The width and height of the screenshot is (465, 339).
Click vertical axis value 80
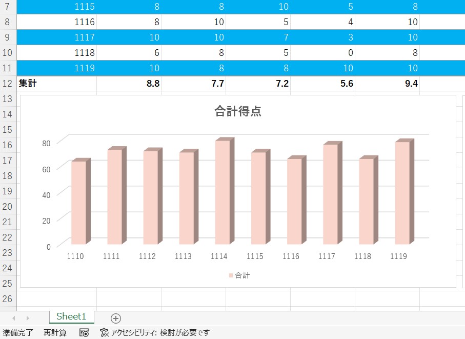click(x=46, y=144)
